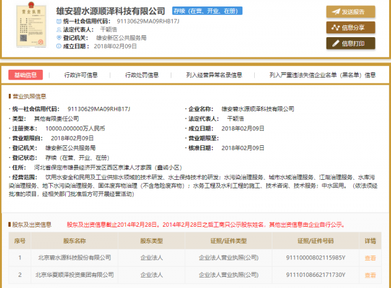Click the red shareholder disclosure notice text
The image size is (391, 288).
coord(206,225)
